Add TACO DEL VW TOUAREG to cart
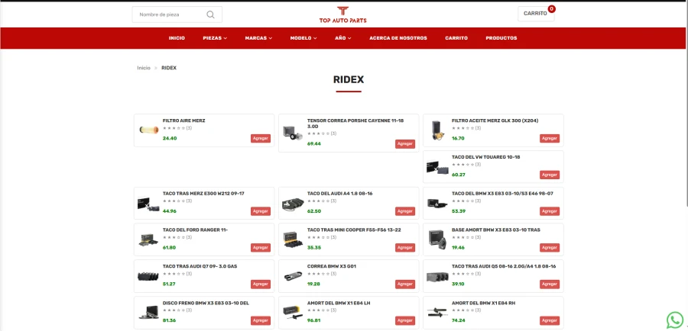Image resolution: width=688 pixels, height=331 pixels. [x=550, y=175]
